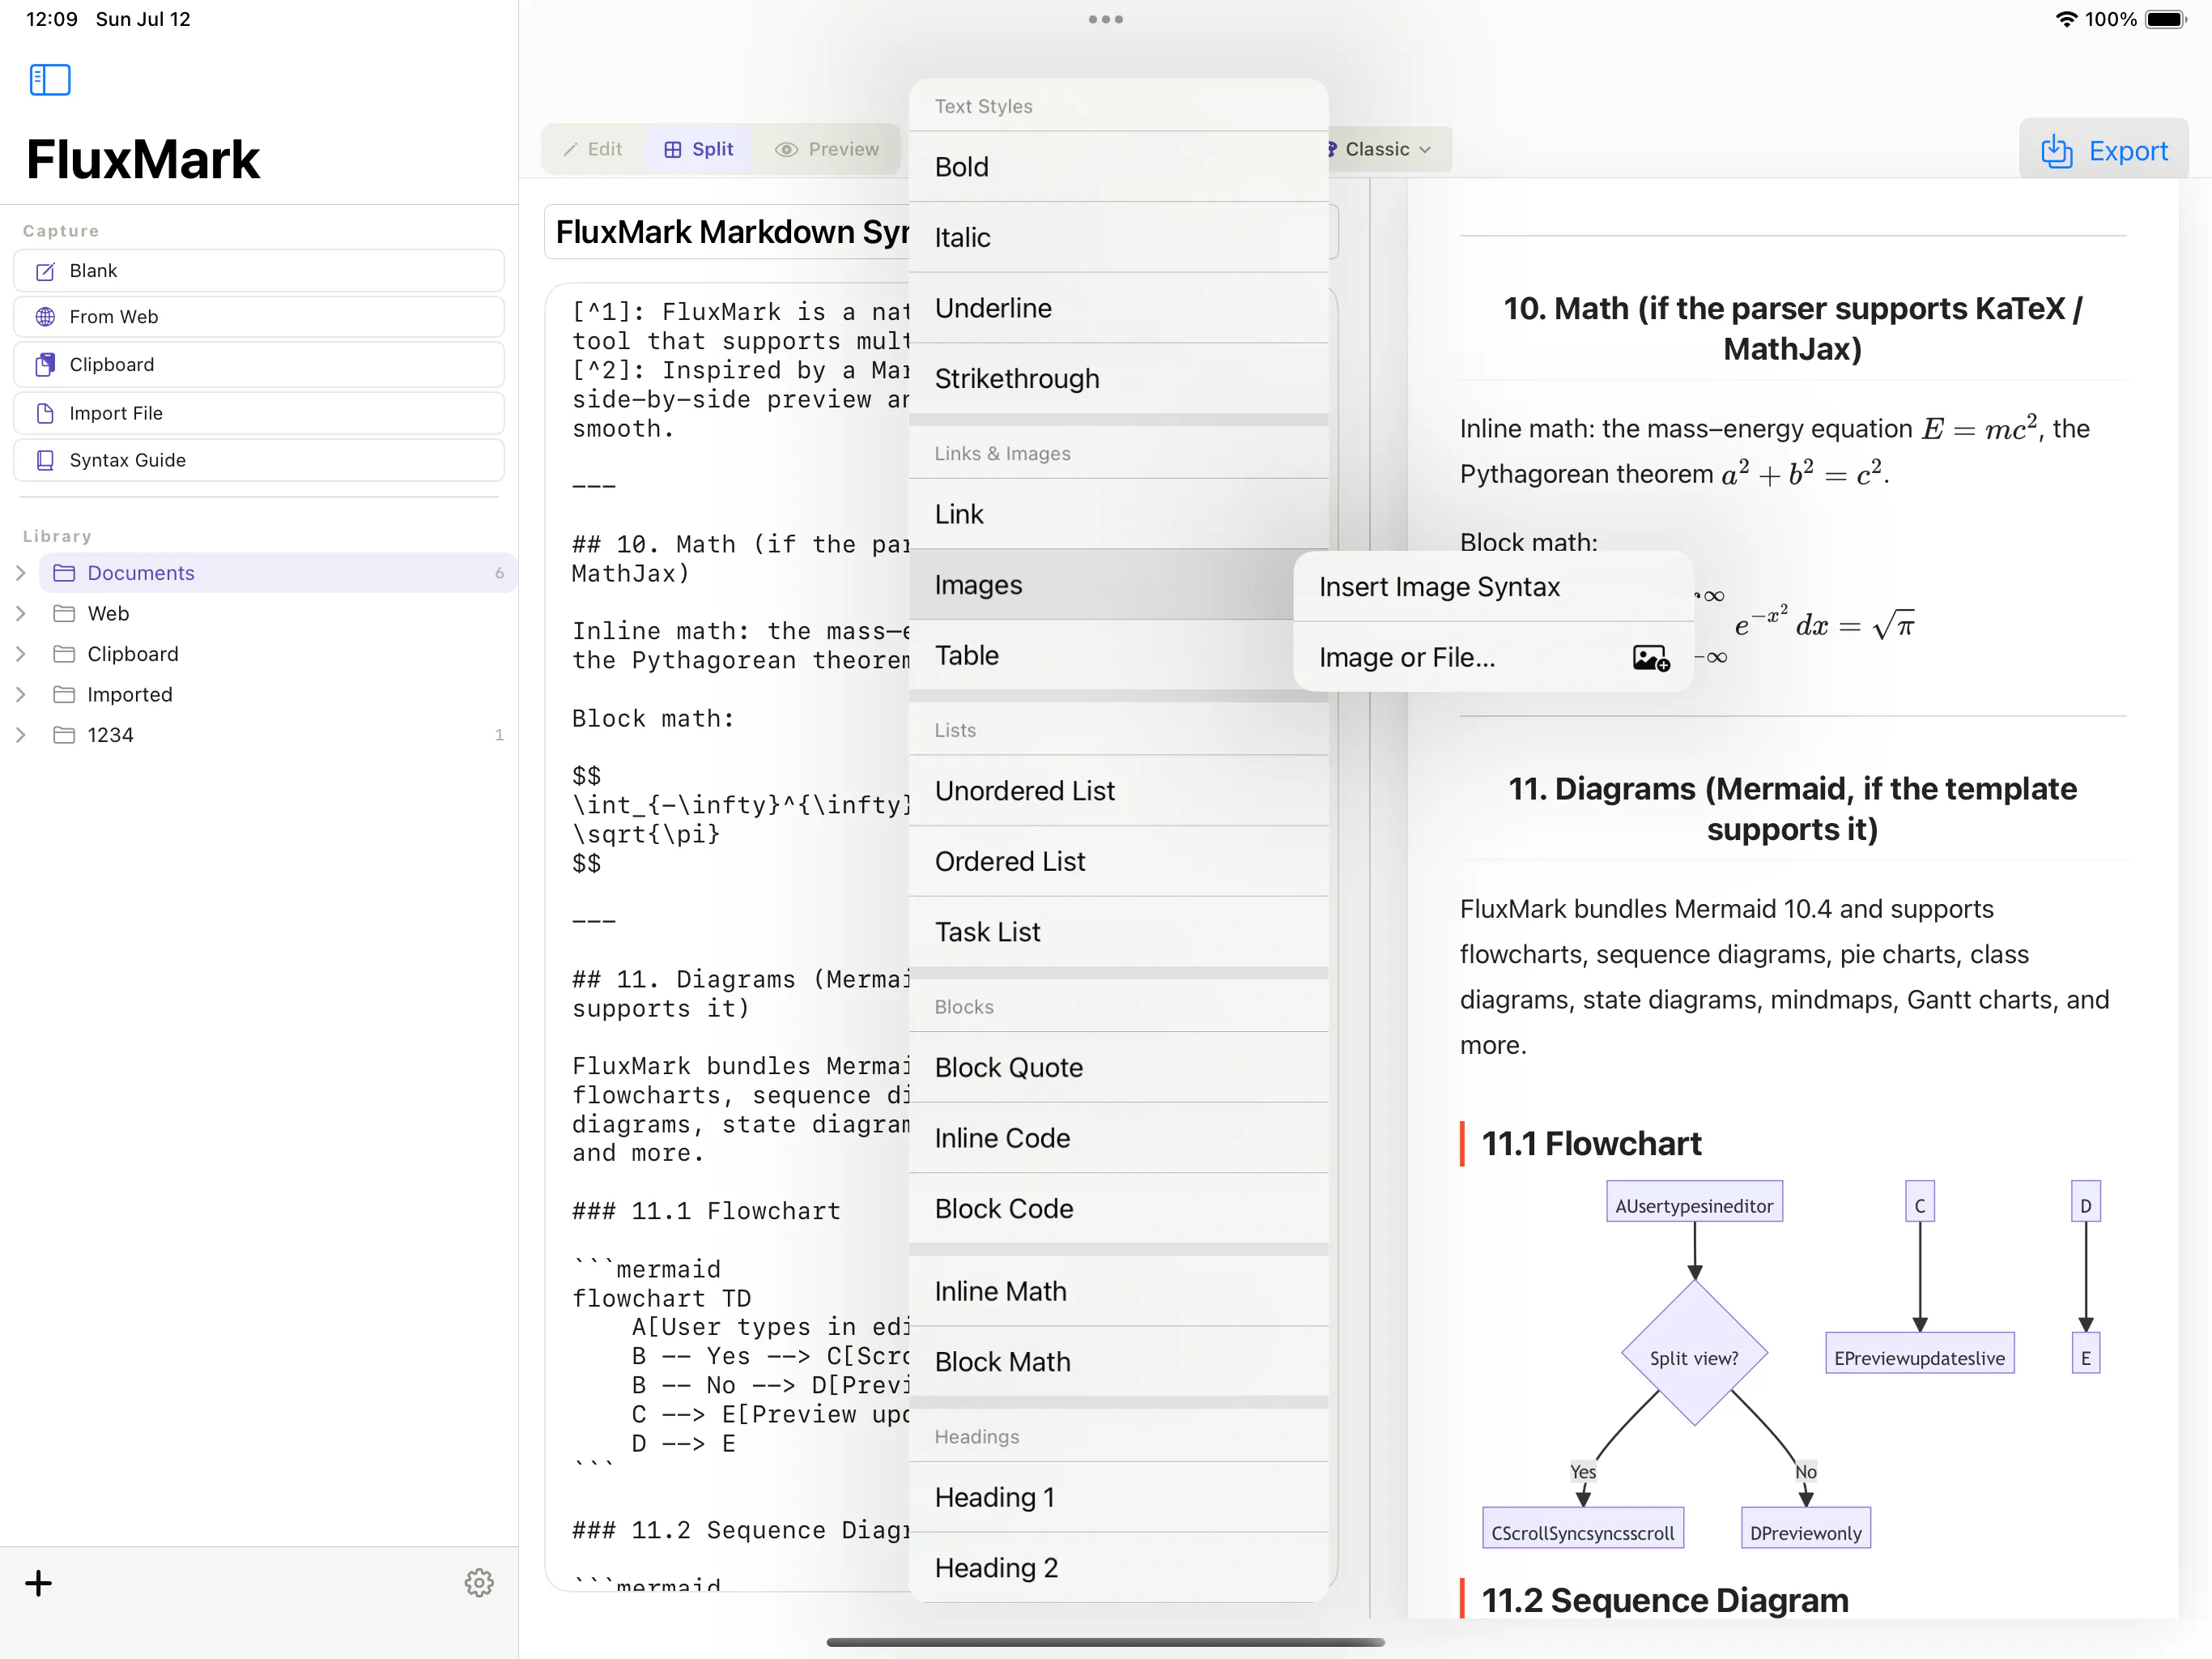This screenshot has height=1659, width=2212.
Task: Click the image-plus icon beside Image or File
Action: [x=1651, y=658]
